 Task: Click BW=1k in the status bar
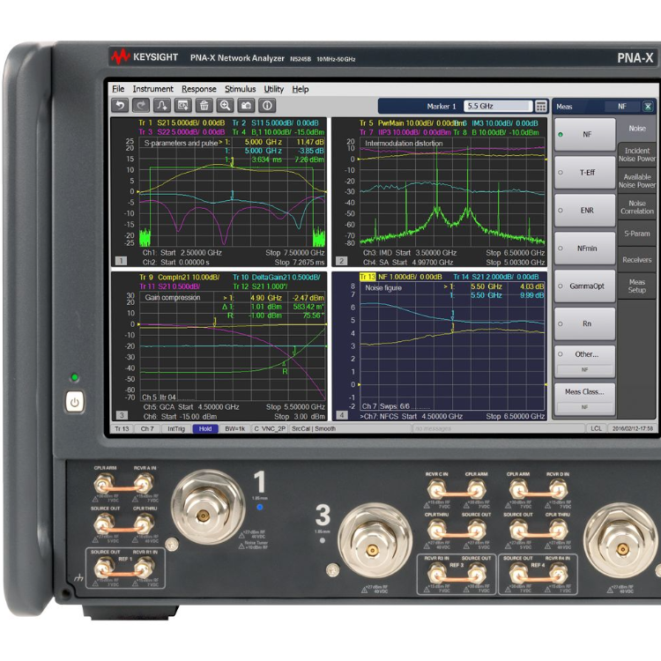coord(234,428)
